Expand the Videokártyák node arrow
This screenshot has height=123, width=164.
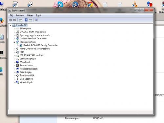(x=14, y=82)
